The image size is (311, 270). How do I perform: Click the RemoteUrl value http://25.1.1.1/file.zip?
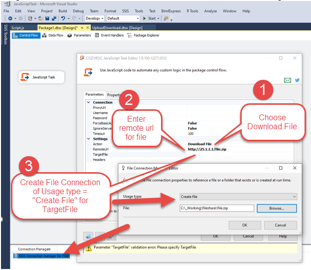207,149
